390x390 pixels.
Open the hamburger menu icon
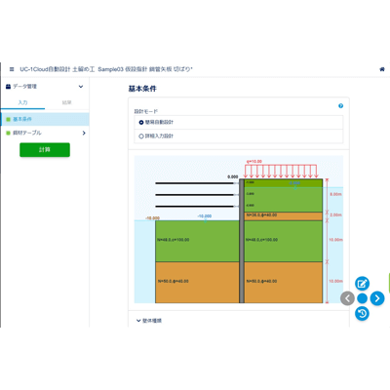pyautogui.click(x=12, y=69)
